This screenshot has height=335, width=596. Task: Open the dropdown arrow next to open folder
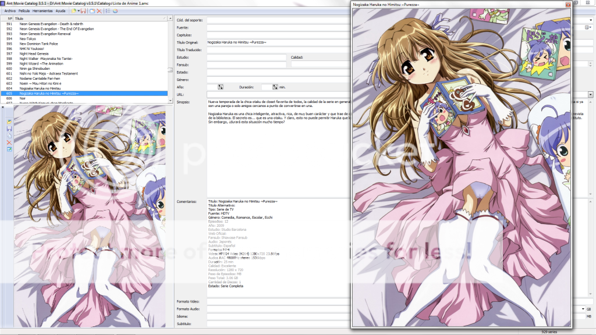point(79,11)
